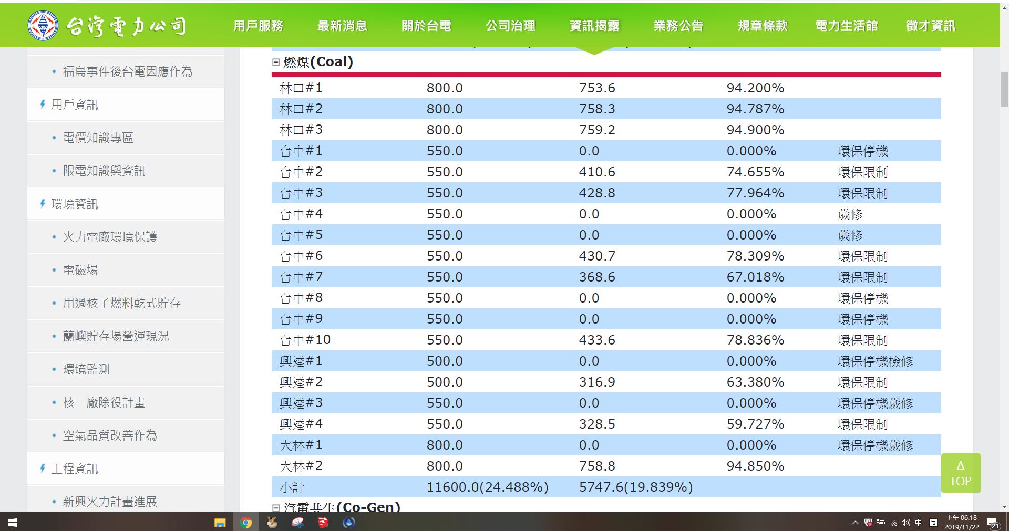Select the 78.309% value for 台中#6
The height and width of the screenshot is (531, 1009).
pos(755,256)
